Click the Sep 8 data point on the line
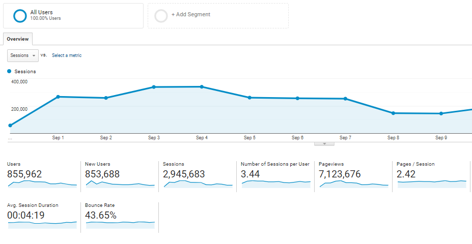Screen dimensions: 472x244 point(393,113)
